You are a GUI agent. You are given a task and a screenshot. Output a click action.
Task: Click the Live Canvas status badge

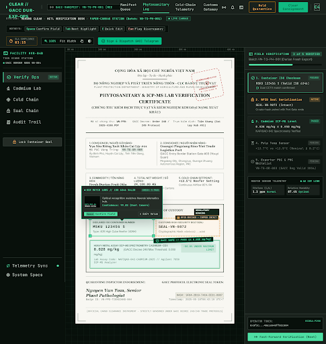tap(178, 19)
